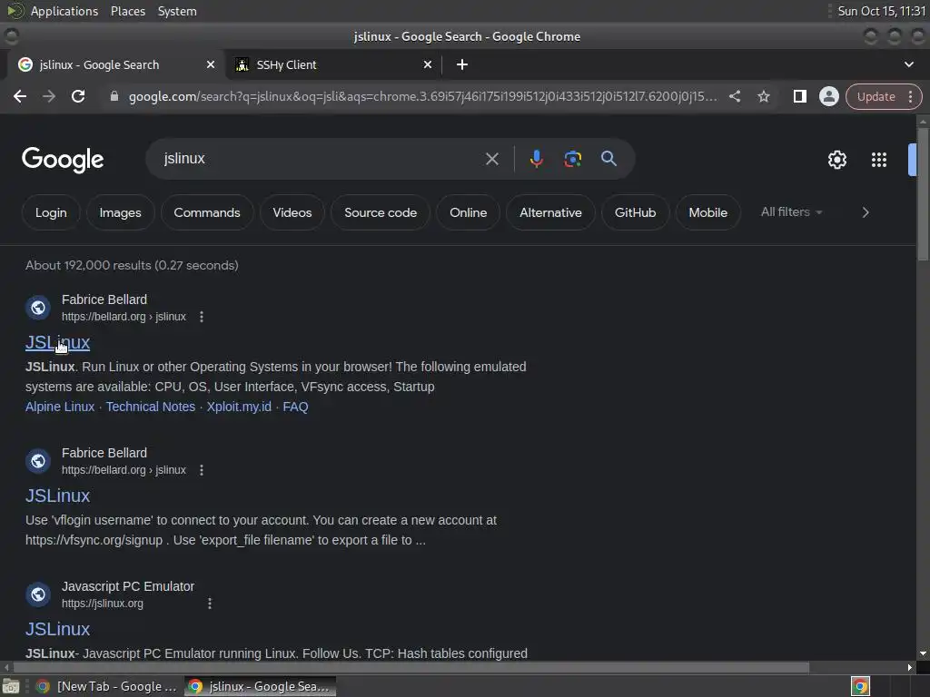Image resolution: width=930 pixels, height=697 pixels.
Task: Select jslinux Google Search taskbar window
Action: [260, 686]
